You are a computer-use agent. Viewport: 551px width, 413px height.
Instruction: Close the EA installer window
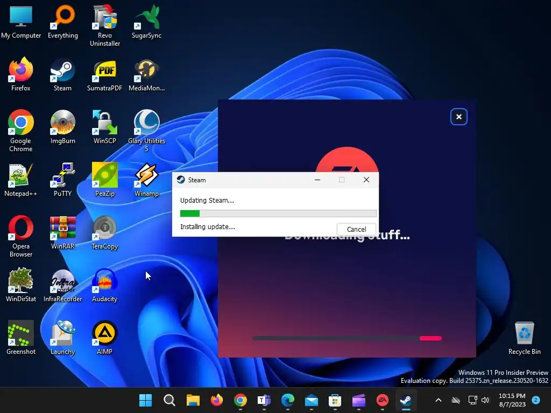(458, 117)
